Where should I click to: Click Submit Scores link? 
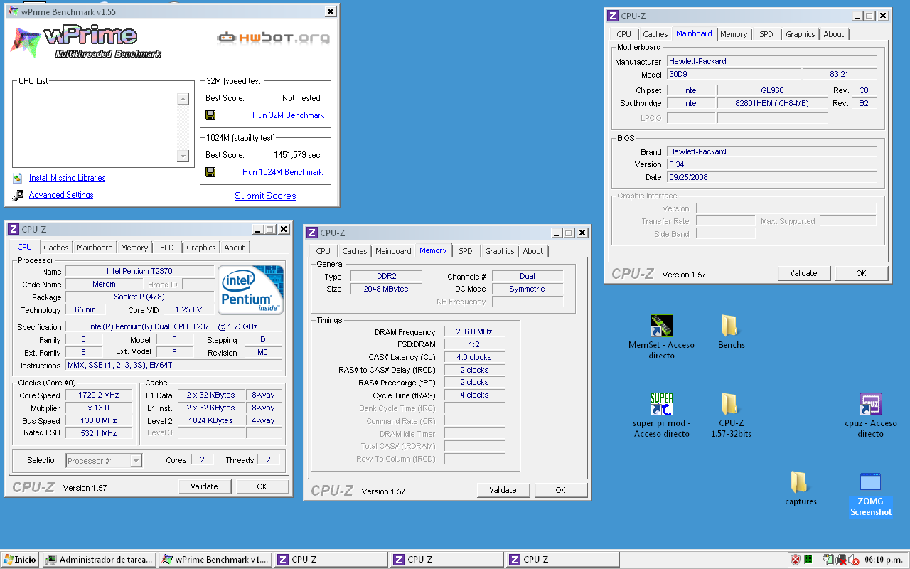(x=265, y=196)
